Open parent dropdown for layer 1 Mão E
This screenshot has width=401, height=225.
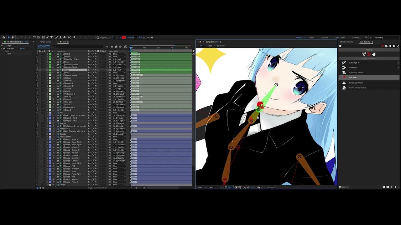point(119,54)
